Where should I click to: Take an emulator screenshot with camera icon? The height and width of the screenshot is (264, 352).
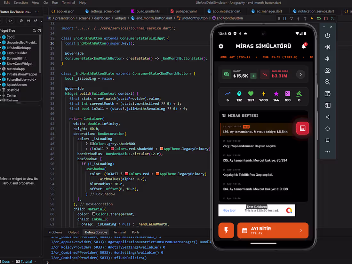point(327,70)
